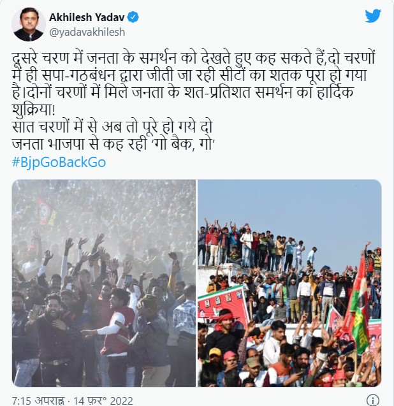The image size is (394, 406).
Task: Click the line सात चरणों में से अब
Action: click(x=112, y=127)
